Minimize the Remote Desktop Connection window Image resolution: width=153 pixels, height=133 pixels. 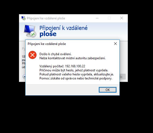click(x=97, y=18)
